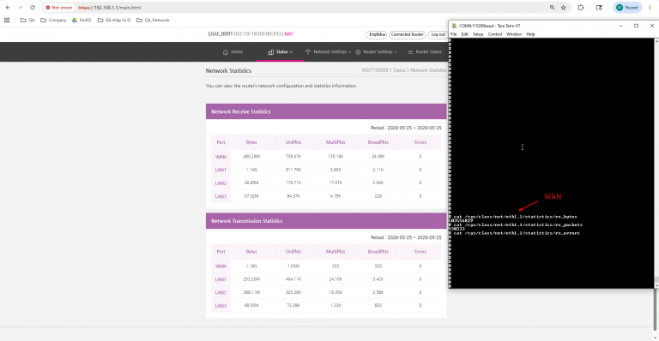Open the English language dropdown
This screenshot has height=341, width=659.
(376, 34)
